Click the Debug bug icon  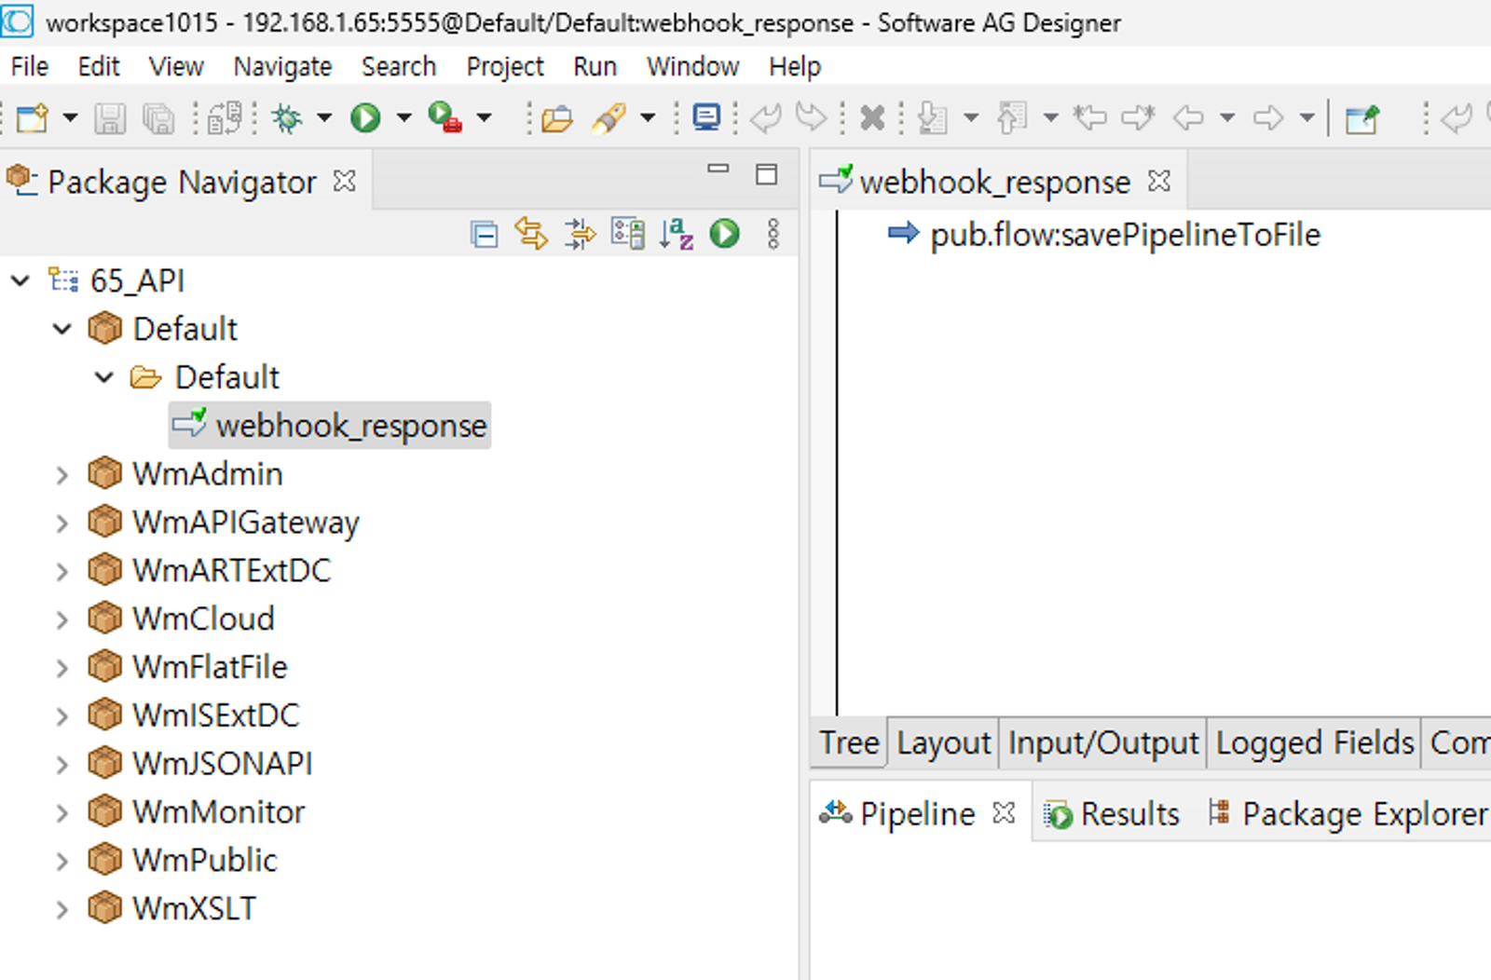(x=287, y=118)
